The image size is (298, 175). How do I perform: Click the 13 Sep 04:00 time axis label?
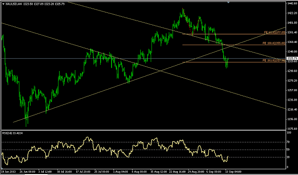coord(233,172)
